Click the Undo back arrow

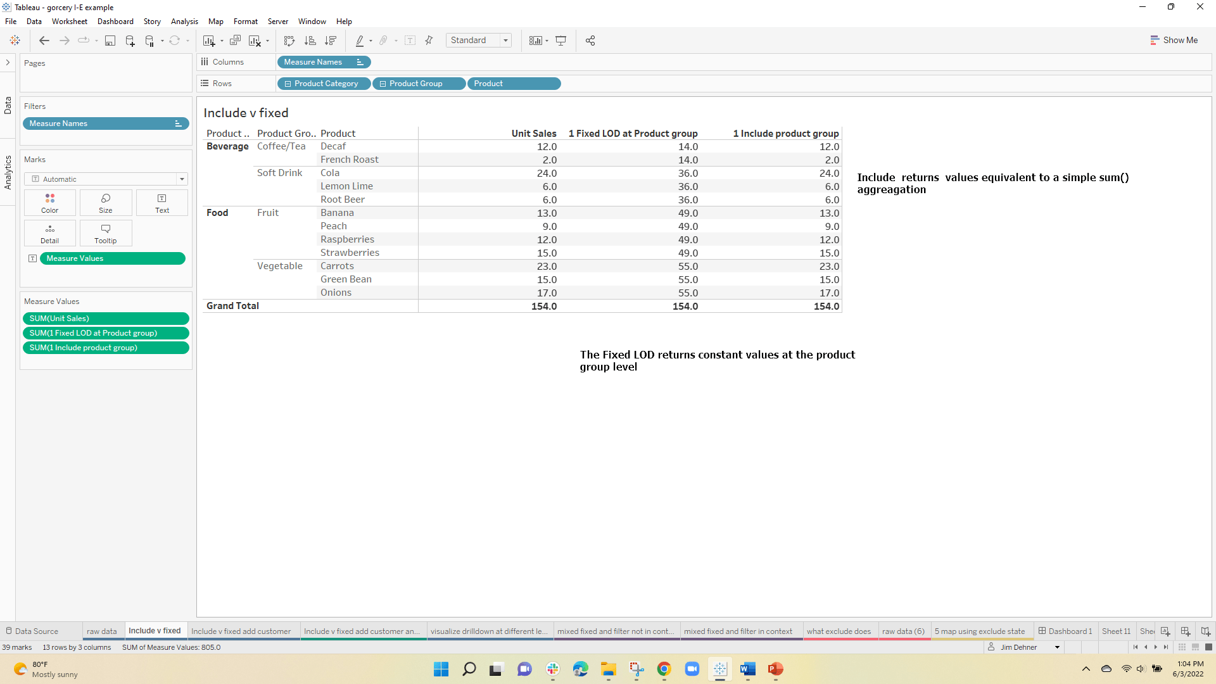point(44,41)
